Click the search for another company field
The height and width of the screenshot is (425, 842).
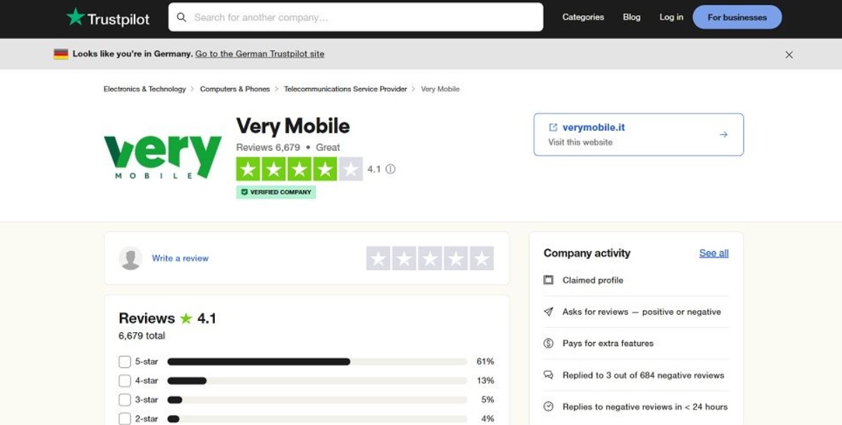tap(356, 17)
